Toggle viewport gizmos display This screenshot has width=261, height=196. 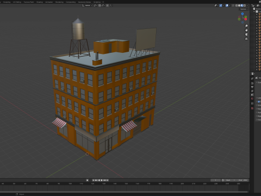coord(221,5)
